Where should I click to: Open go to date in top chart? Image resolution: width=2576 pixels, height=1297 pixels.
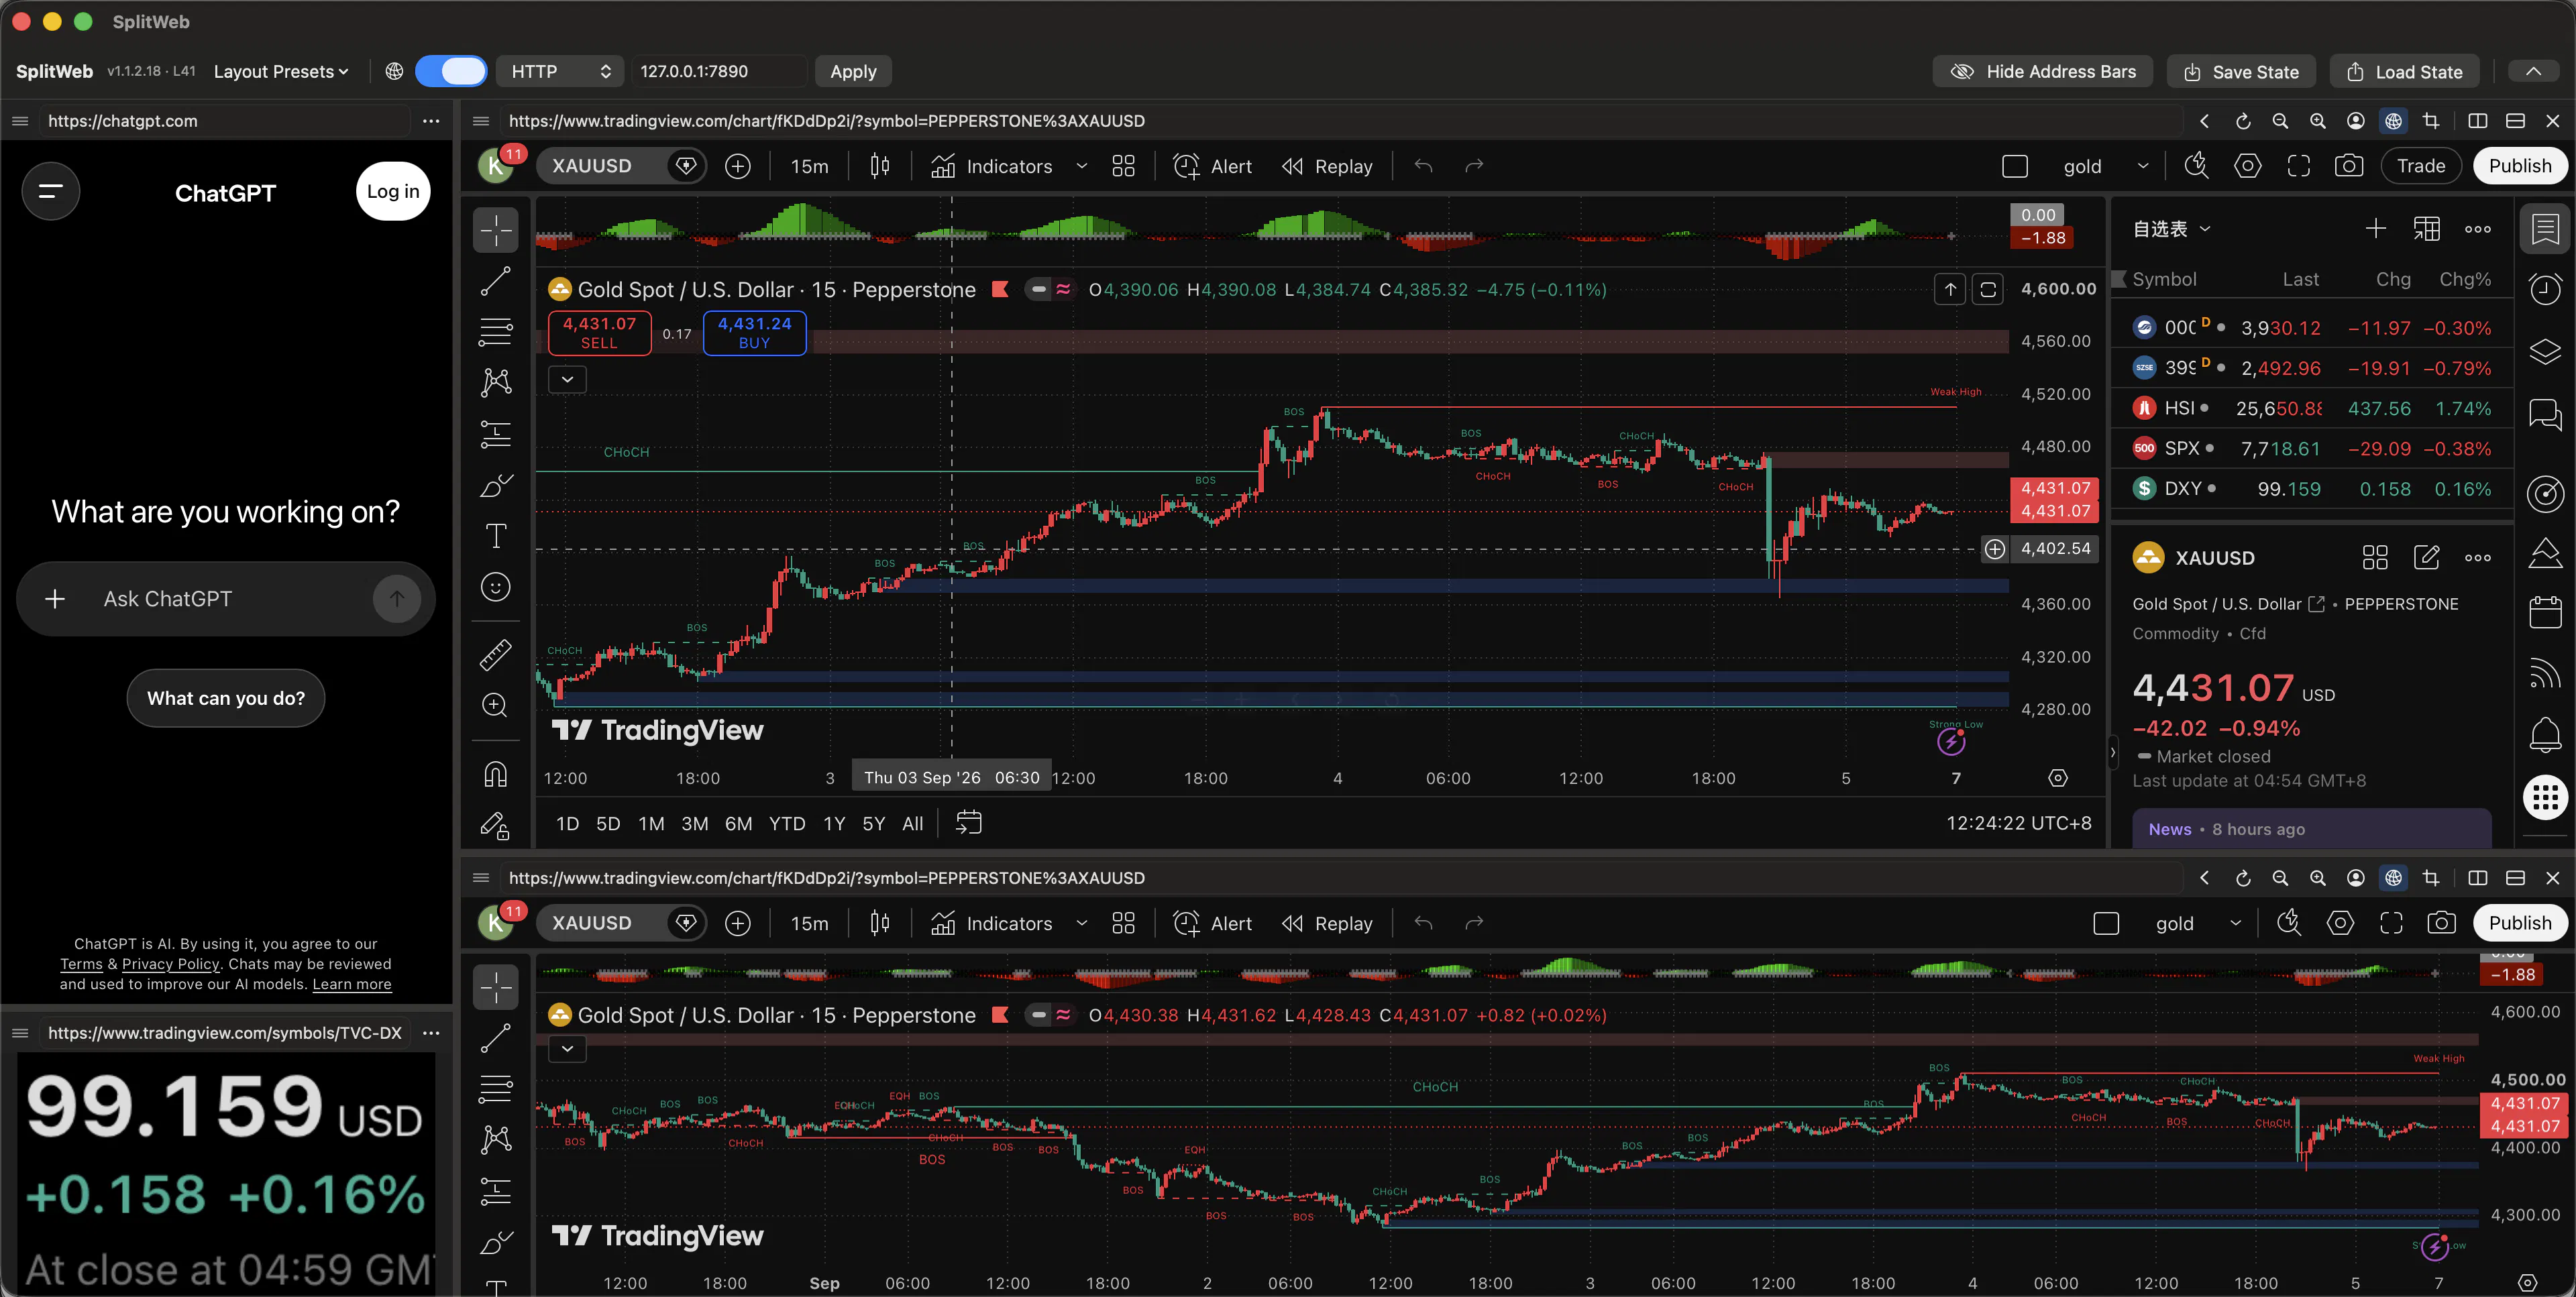tap(968, 823)
